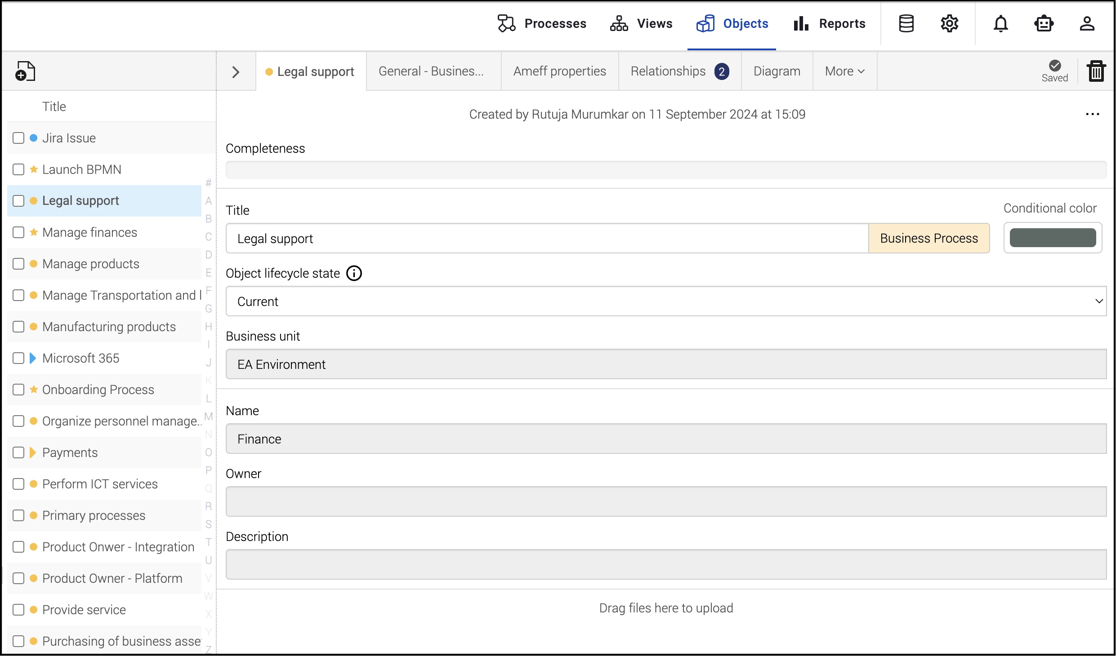Jump to letter P in alphabet index
1116x656 pixels.
point(209,470)
